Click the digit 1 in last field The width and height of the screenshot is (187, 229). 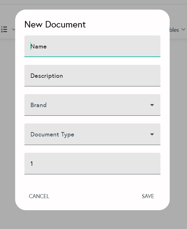click(x=32, y=164)
